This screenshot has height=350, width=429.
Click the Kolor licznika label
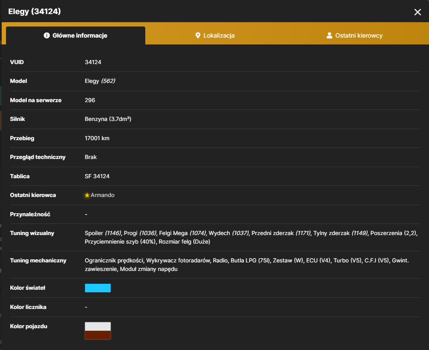pyautogui.click(x=28, y=307)
